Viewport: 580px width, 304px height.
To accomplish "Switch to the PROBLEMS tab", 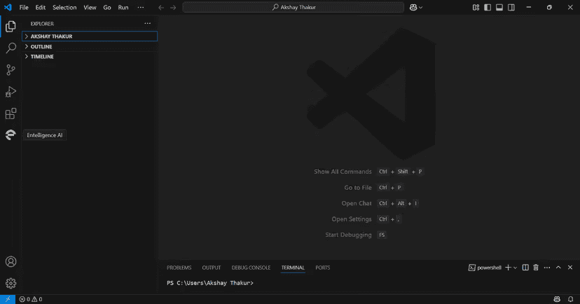I will (x=179, y=268).
